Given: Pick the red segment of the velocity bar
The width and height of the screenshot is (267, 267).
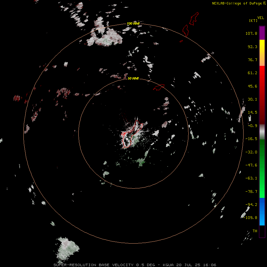Looking at the screenshot, I should tap(262, 95).
